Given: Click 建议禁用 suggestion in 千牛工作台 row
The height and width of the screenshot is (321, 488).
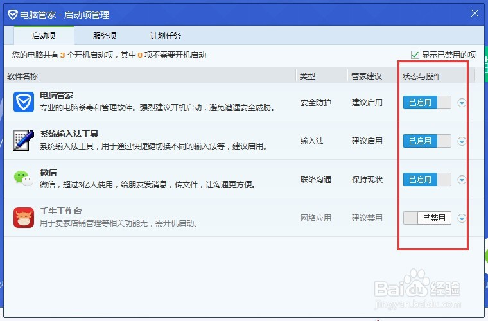Looking at the screenshot, I should point(367,218).
